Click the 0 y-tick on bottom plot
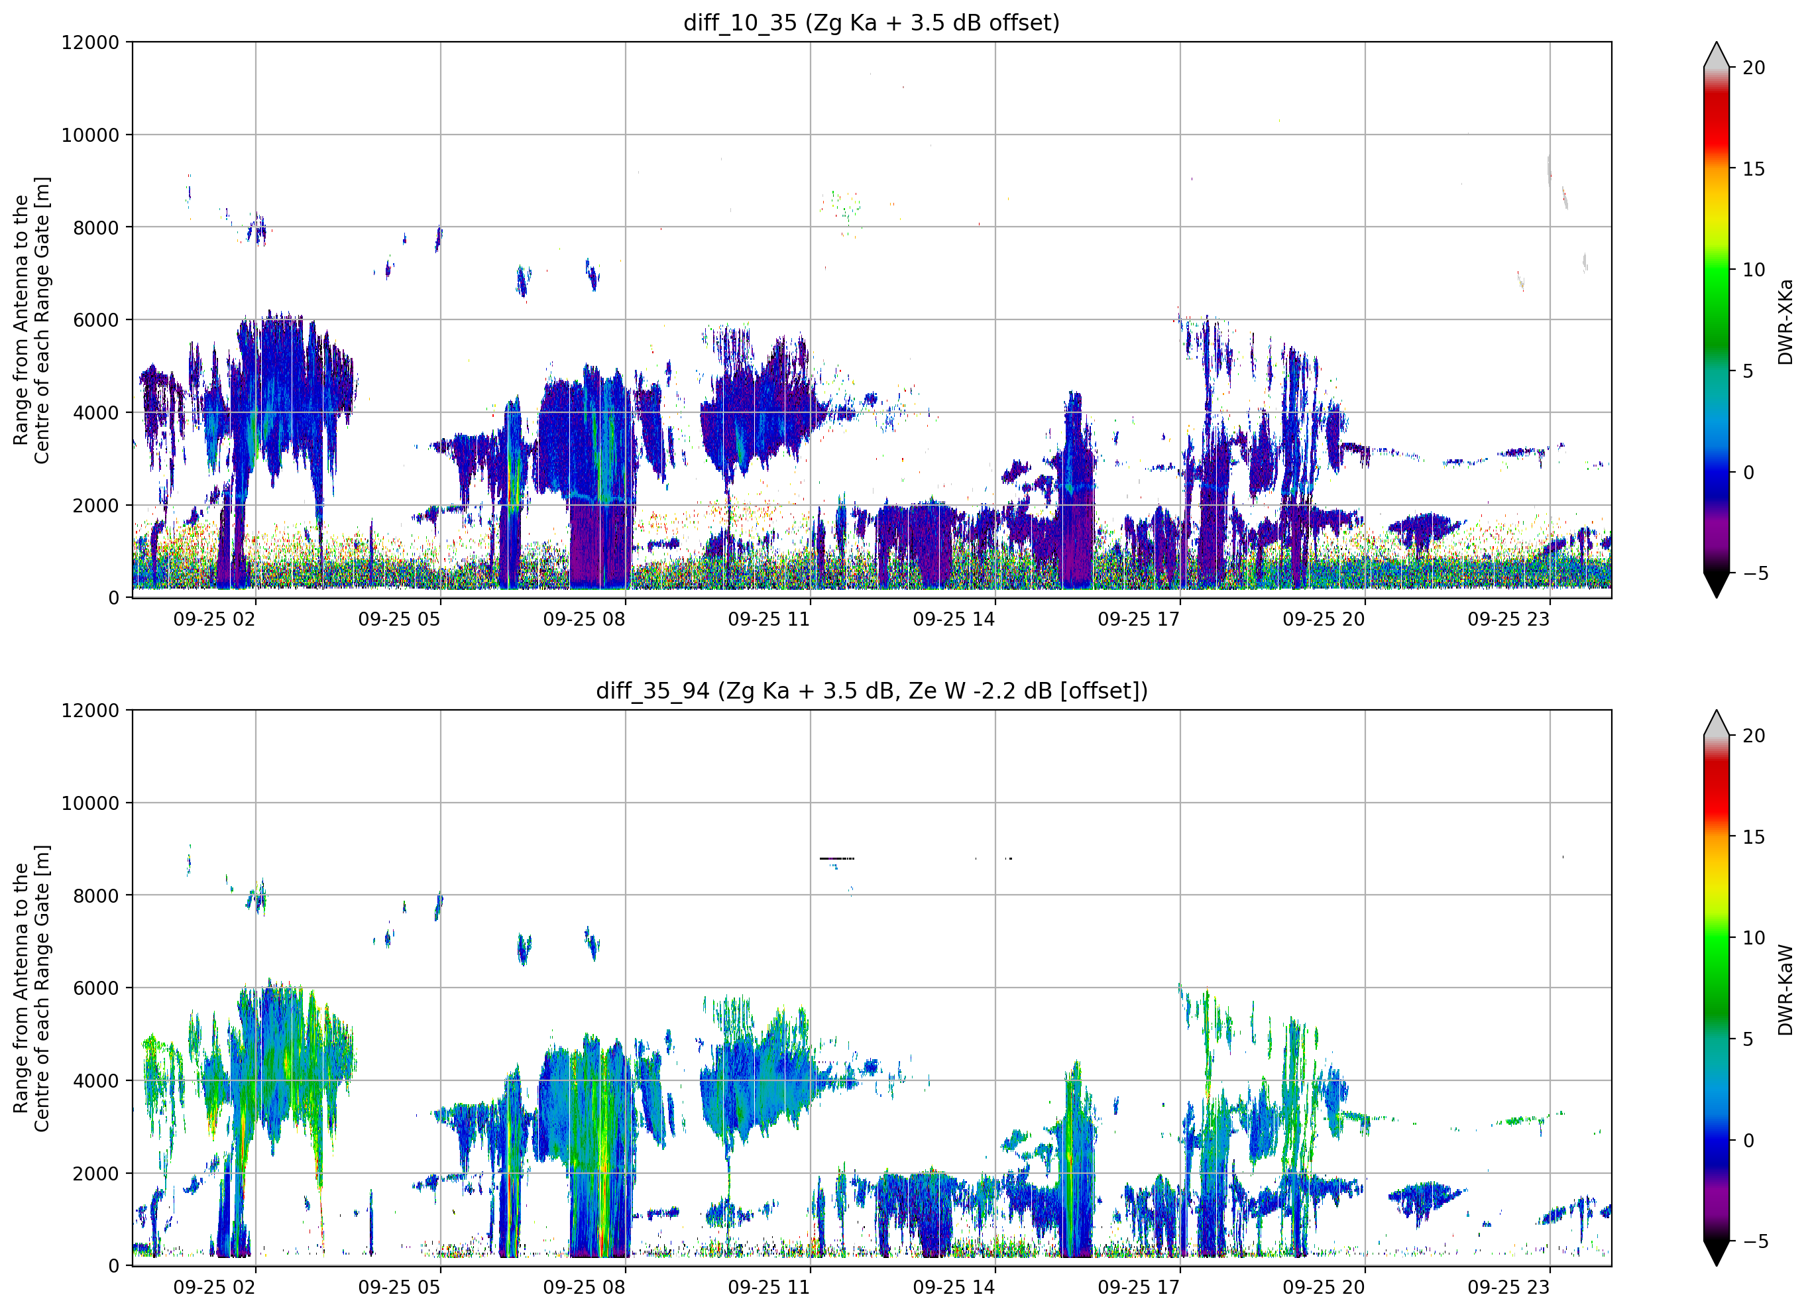 [x=114, y=1267]
